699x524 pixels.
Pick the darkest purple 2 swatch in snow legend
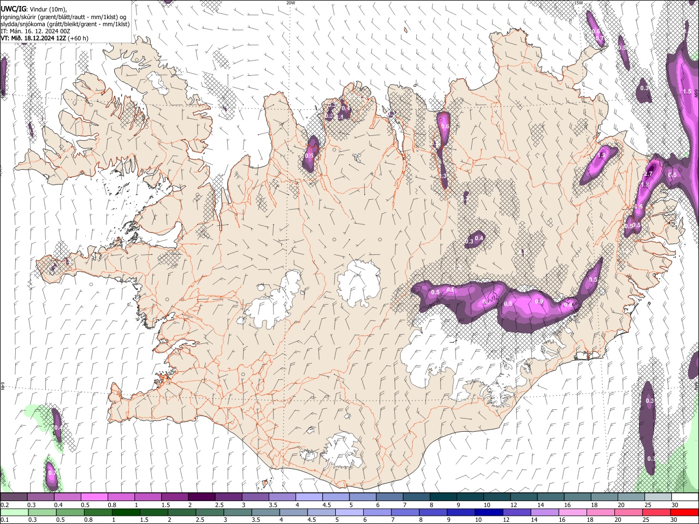(x=202, y=497)
